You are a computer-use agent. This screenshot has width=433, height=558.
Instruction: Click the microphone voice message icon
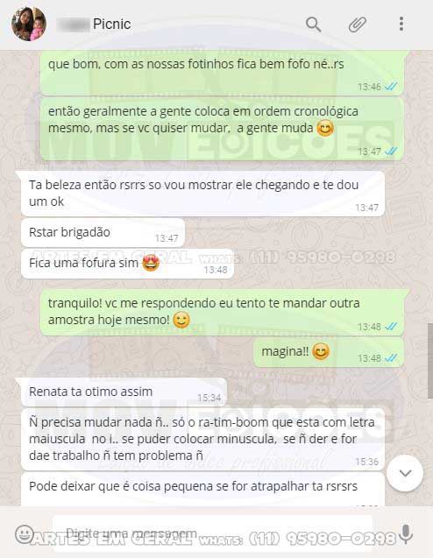coord(406,533)
